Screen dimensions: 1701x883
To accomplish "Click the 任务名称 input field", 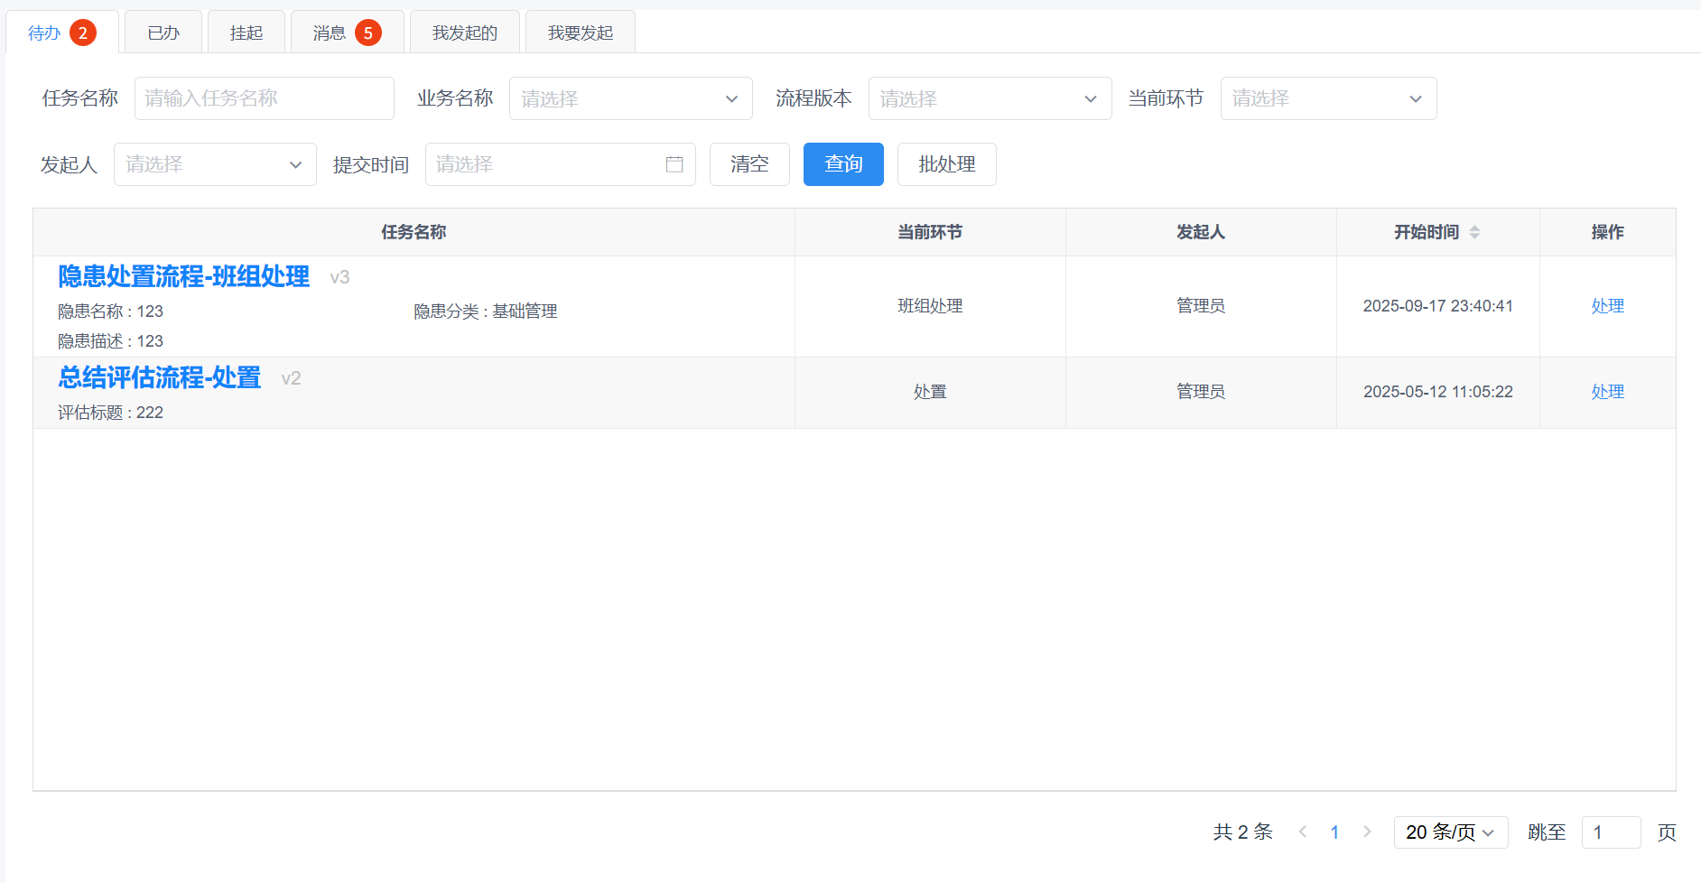I will pyautogui.click(x=264, y=98).
